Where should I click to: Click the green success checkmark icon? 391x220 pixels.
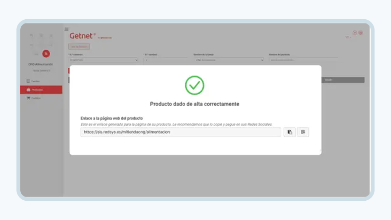[x=195, y=85]
